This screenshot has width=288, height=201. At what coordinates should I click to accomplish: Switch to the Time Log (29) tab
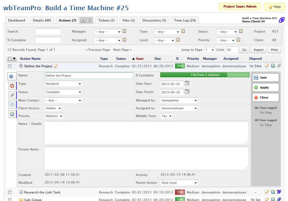point(185,20)
